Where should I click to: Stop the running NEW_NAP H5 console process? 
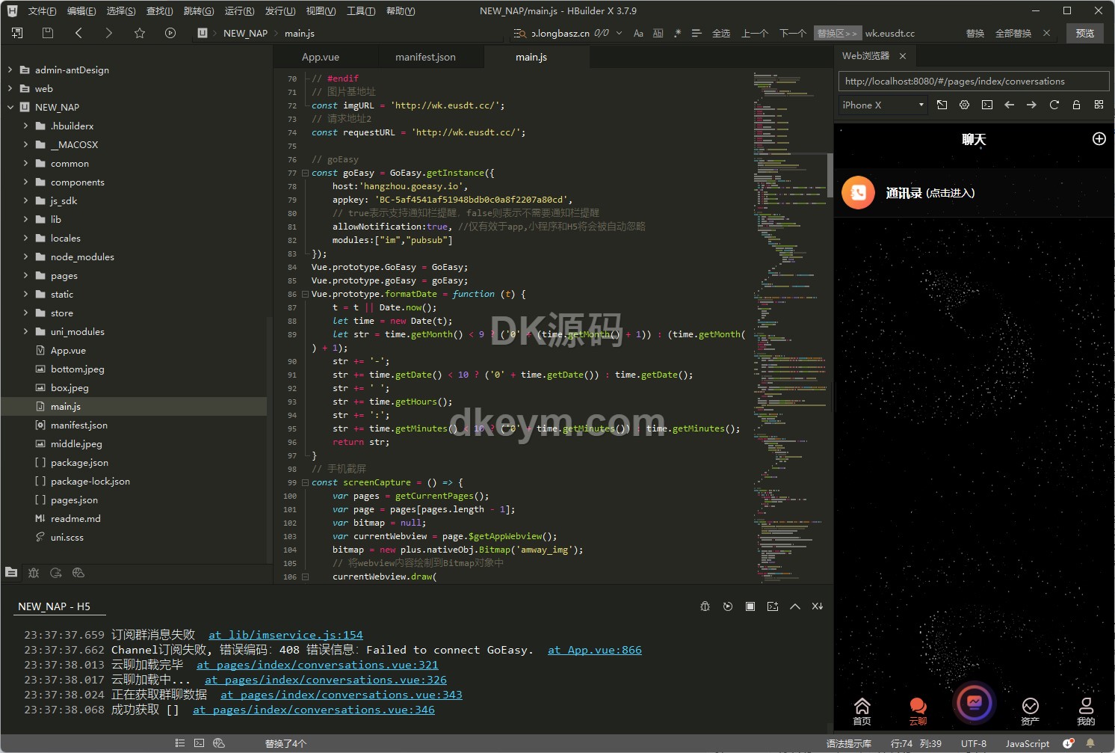[x=750, y=606]
